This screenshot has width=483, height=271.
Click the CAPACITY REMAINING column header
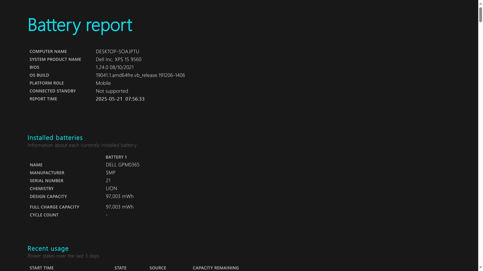[216, 268]
